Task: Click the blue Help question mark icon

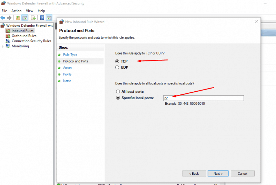Action: click(42, 18)
